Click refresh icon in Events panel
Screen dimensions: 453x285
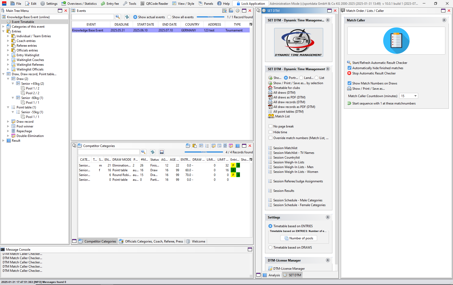pos(127,17)
